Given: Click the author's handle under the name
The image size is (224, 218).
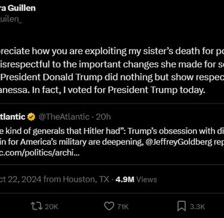Looking at the screenshot, I should [11, 19].
